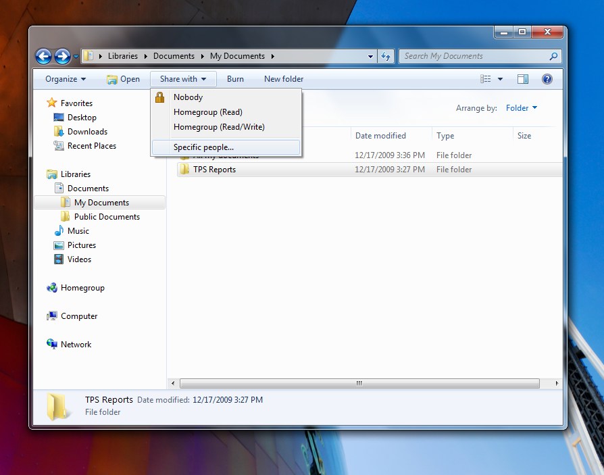604x475 pixels.
Task: Open Downloads in Favorites
Action: 87,132
